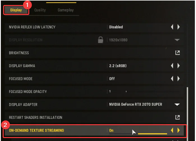The image size is (196, 141).
Task: Click the right arrow for Display Gamma
Action: click(x=179, y=66)
